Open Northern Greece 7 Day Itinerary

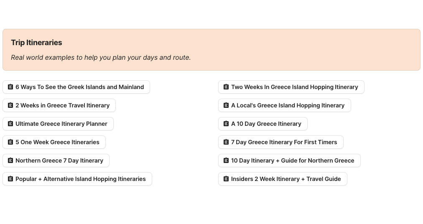click(59, 160)
